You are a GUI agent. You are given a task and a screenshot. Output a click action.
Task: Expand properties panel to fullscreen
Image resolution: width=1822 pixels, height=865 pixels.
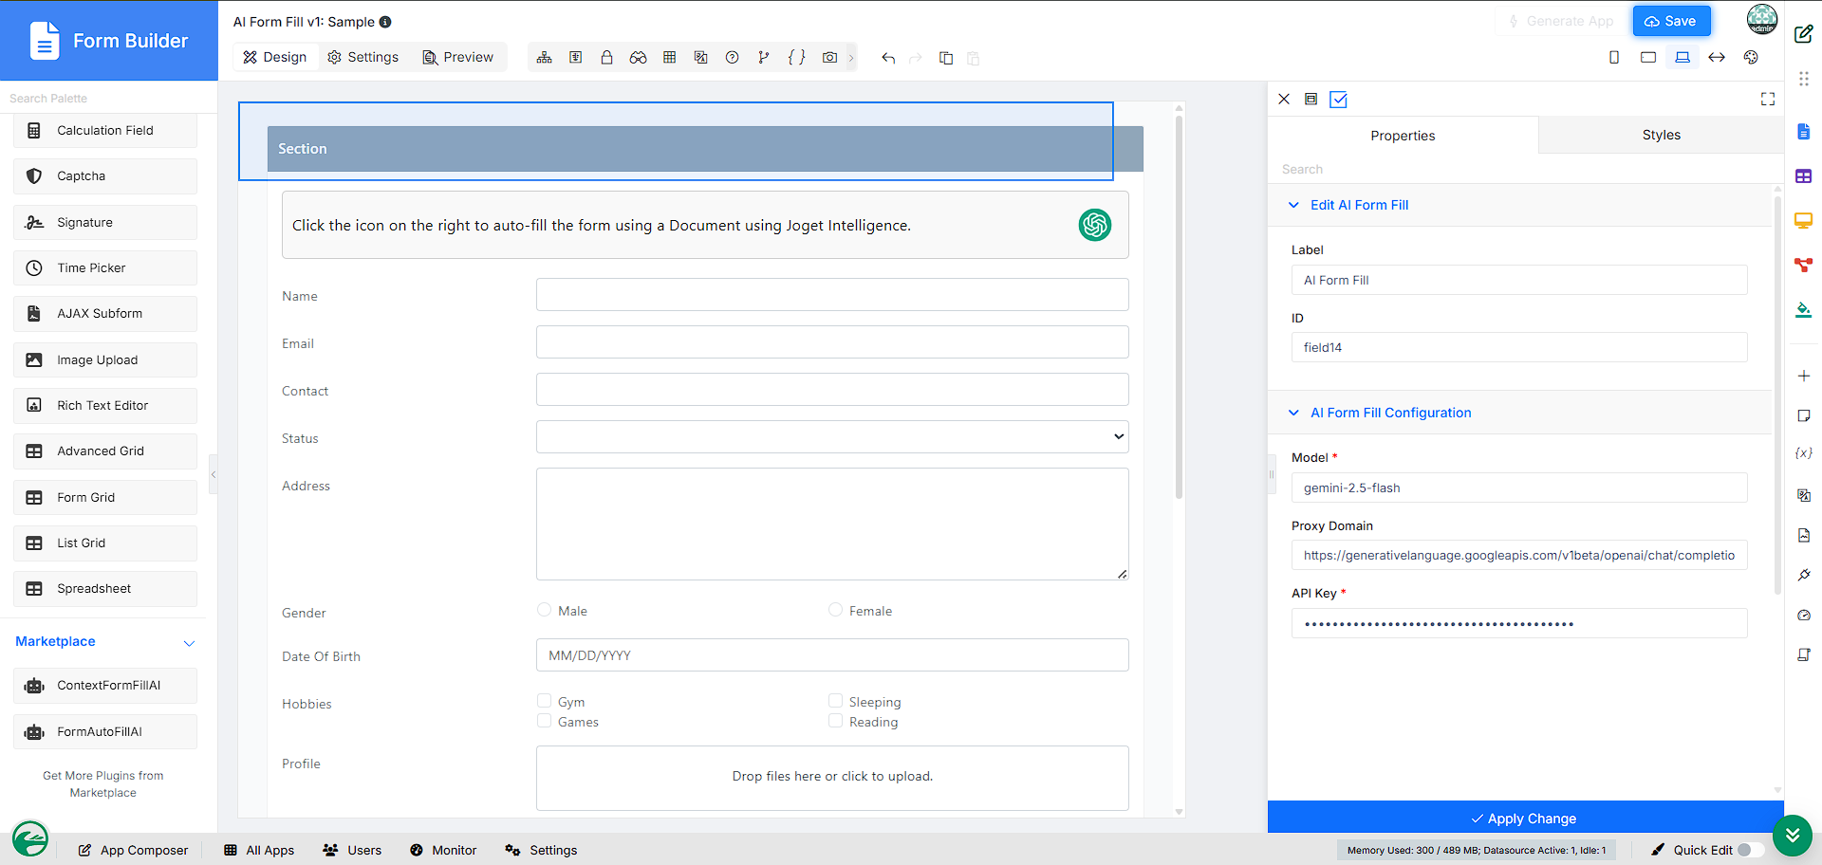[x=1768, y=99]
